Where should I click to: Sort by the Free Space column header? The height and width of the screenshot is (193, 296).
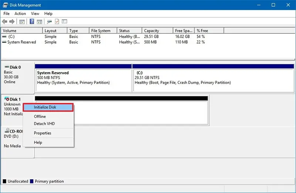pos(184,31)
